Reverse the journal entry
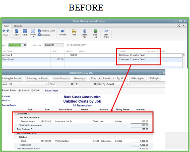This screenshot has height=152, width=190. pyautogui.click(x=63, y=33)
